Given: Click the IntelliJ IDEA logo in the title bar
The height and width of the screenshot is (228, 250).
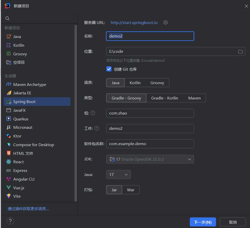Looking at the screenshot, I should pyautogui.click(x=7, y=6).
